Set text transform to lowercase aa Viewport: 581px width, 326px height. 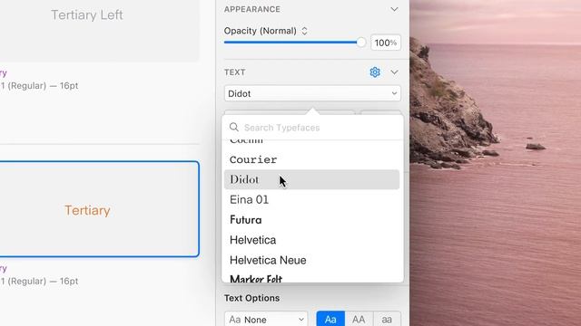coord(387,319)
